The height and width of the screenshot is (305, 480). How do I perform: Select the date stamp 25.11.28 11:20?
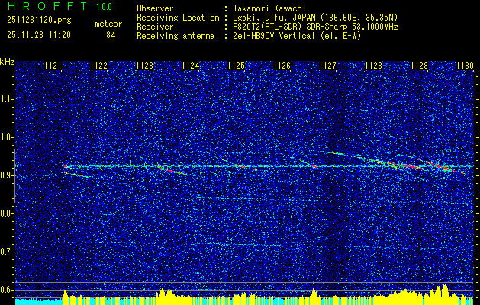click(x=39, y=35)
